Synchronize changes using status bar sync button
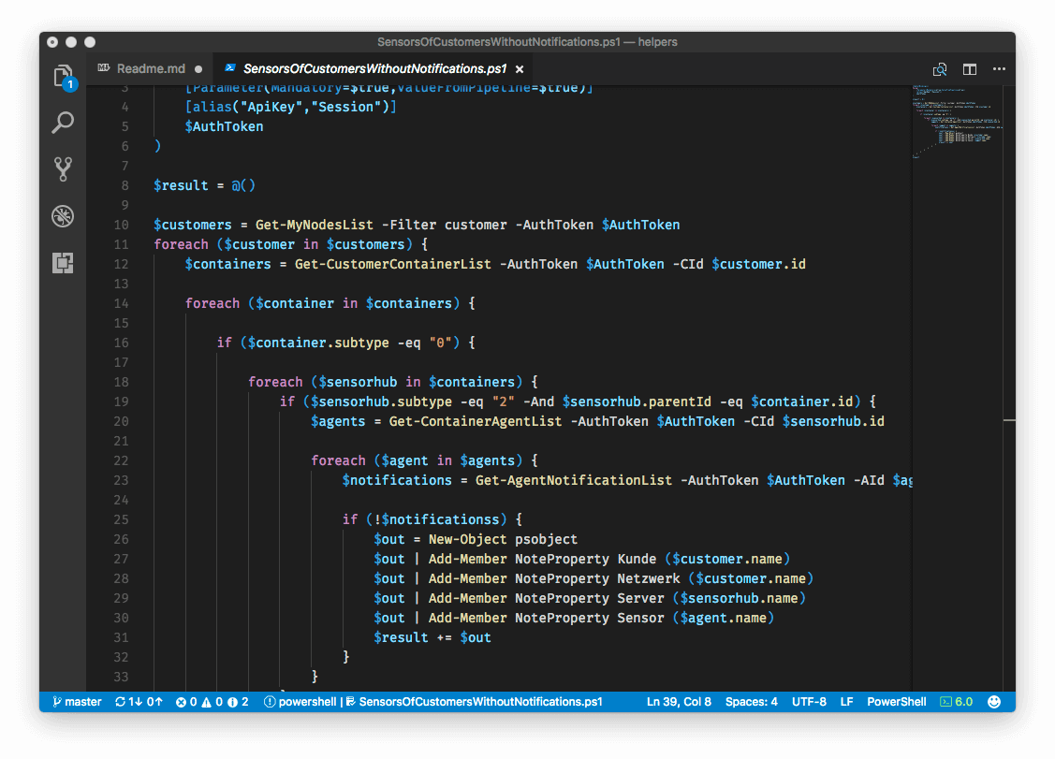 139,702
